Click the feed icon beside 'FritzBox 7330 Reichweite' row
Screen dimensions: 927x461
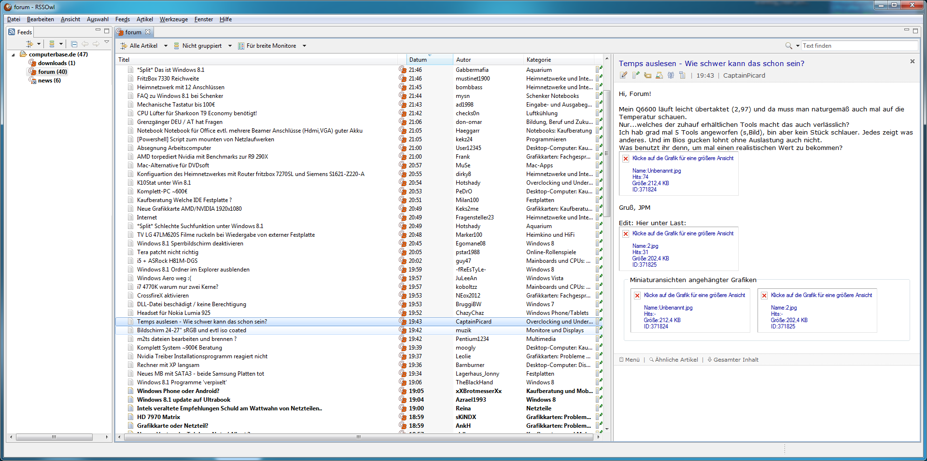pyautogui.click(x=403, y=79)
